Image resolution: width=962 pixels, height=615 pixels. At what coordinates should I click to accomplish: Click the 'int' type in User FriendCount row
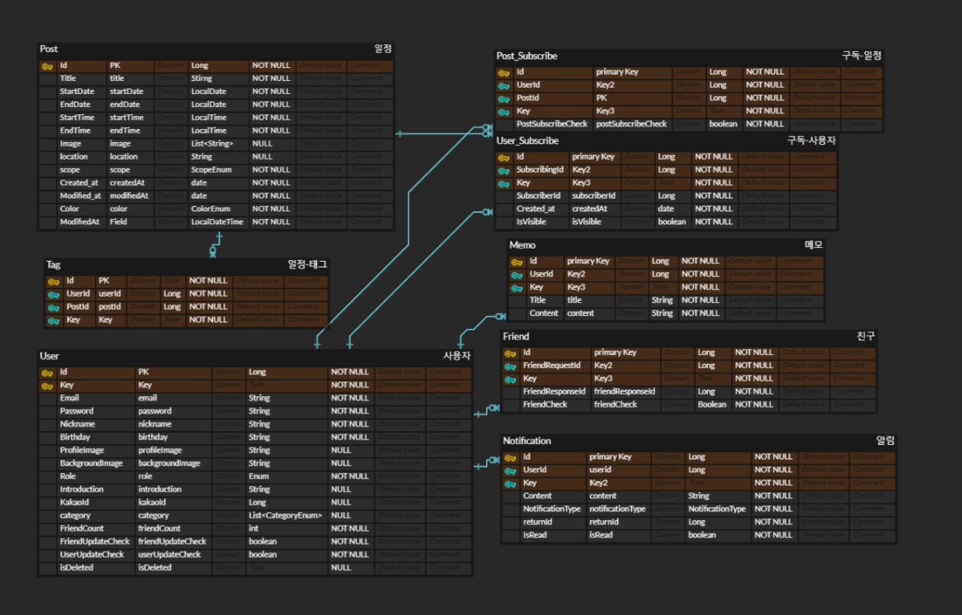point(253,529)
